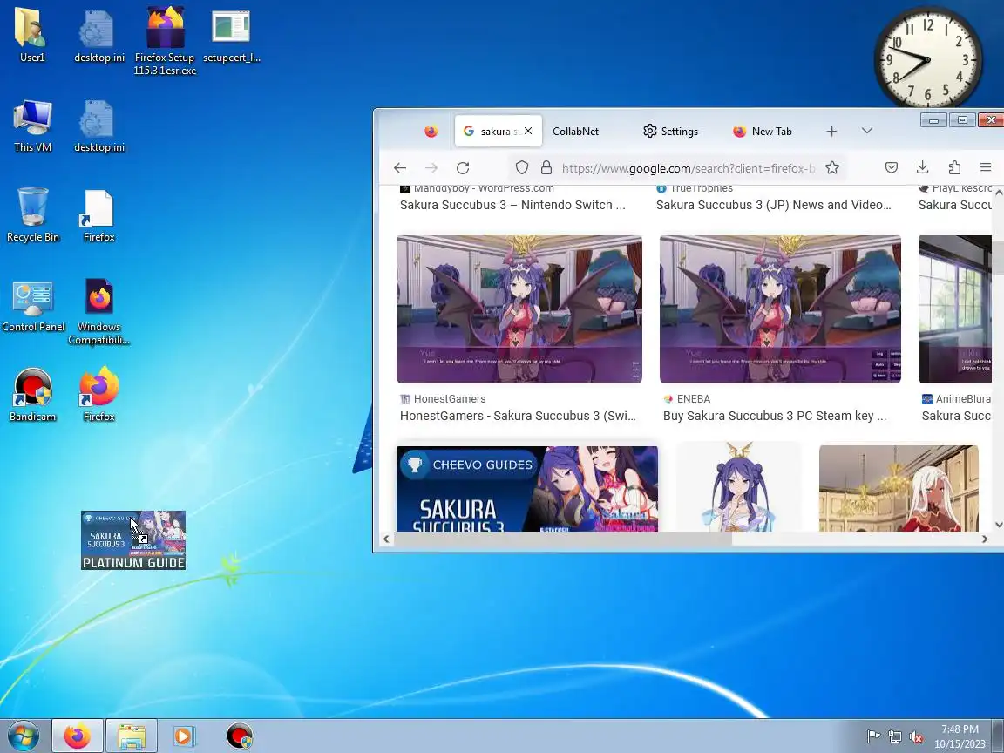Open the Firefox downloads panel
The height and width of the screenshot is (753, 1004).
(923, 167)
